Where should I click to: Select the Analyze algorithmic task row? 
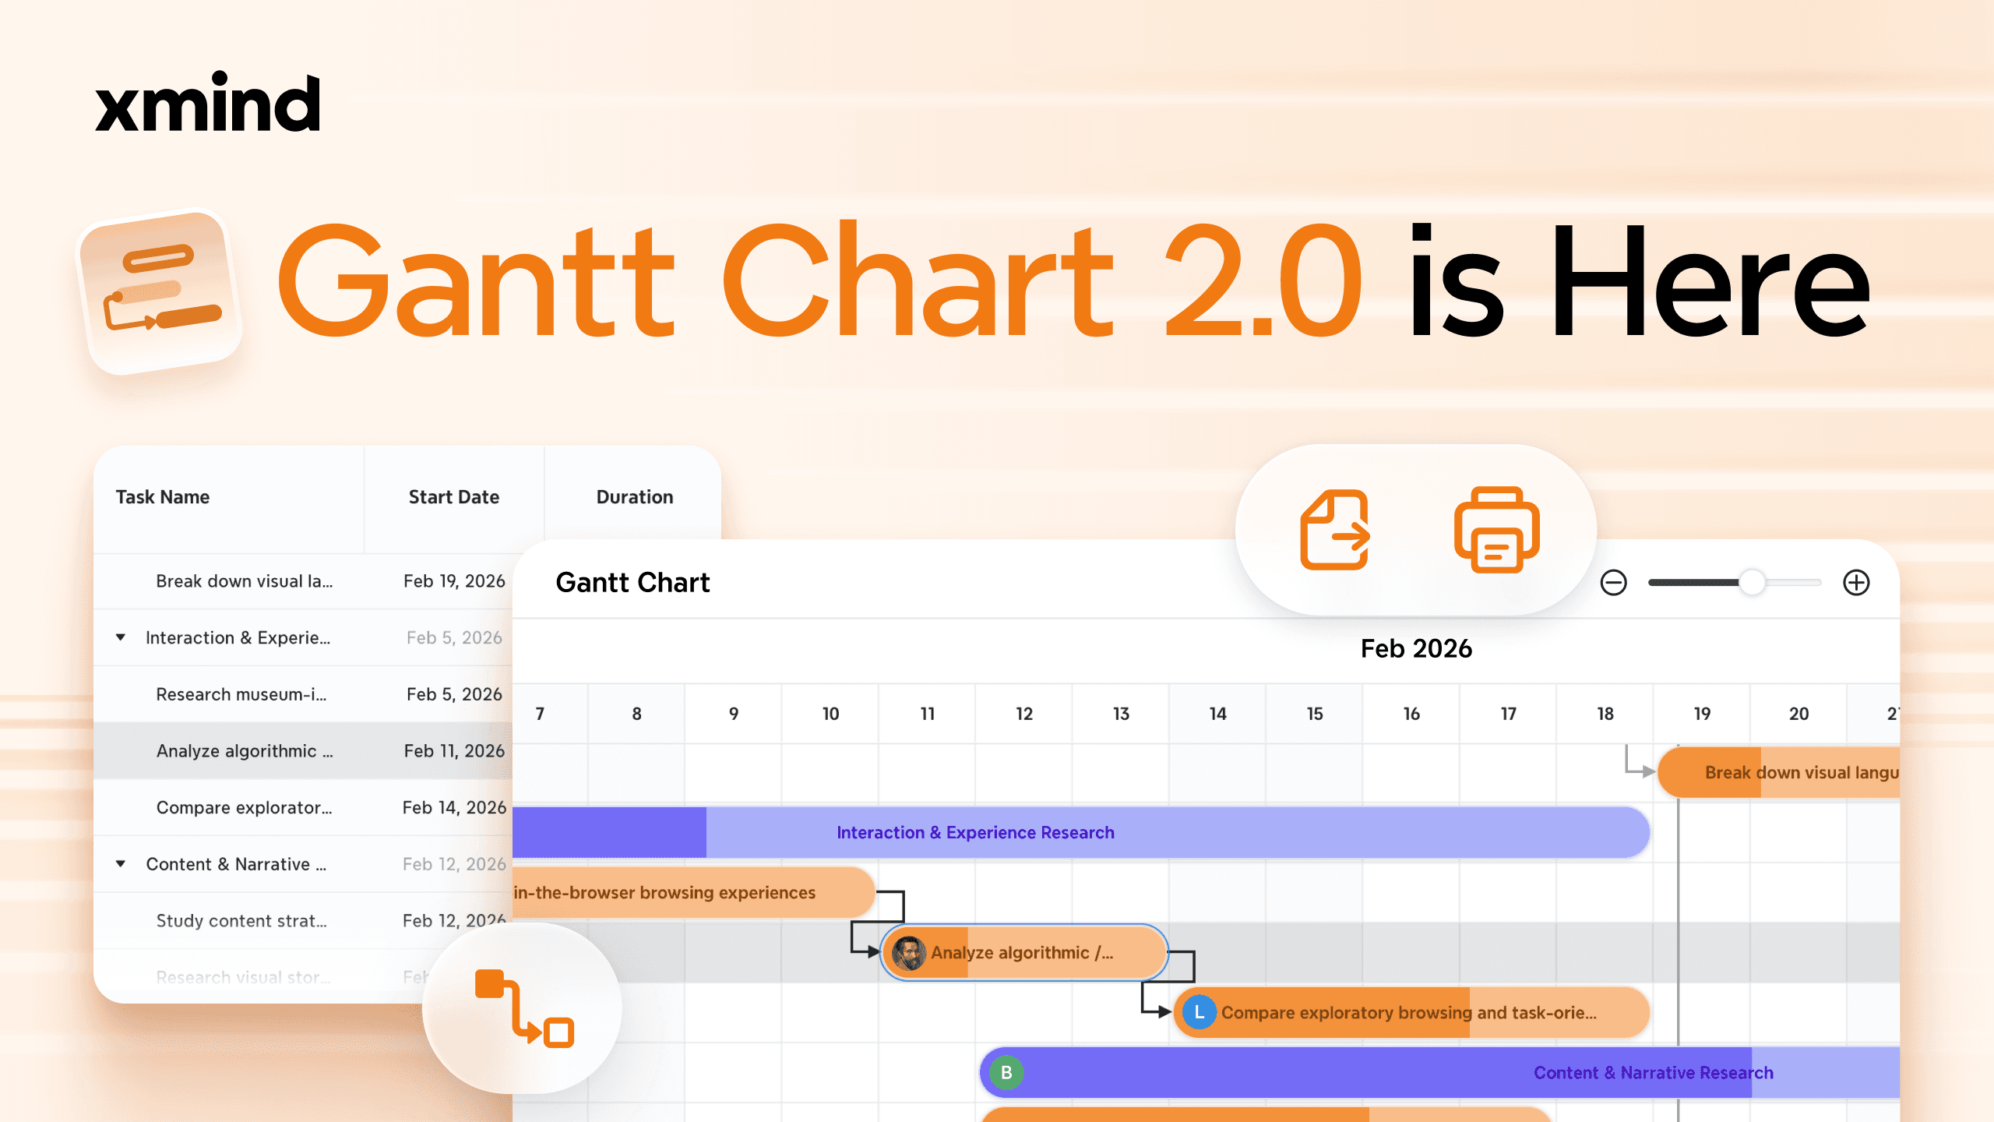(245, 751)
